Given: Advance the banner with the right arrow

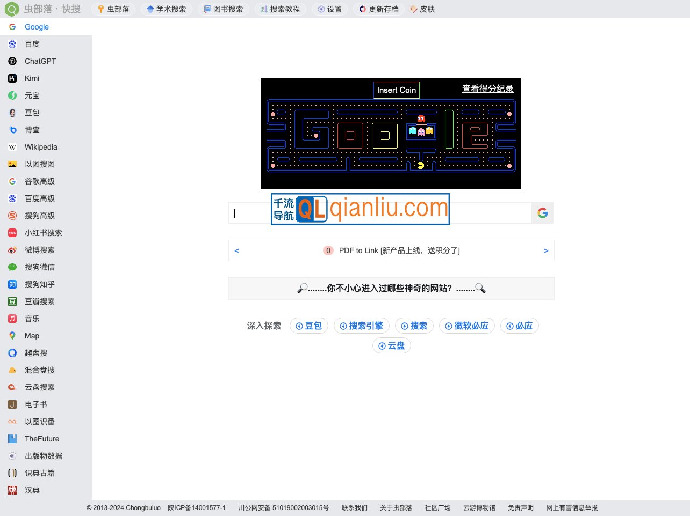Looking at the screenshot, I should click(x=546, y=250).
